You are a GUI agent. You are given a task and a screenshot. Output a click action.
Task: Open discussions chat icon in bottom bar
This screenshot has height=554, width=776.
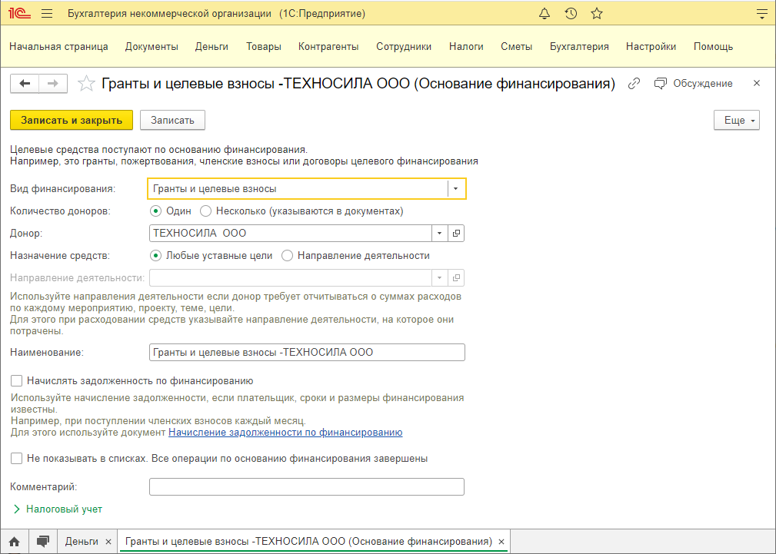click(44, 542)
